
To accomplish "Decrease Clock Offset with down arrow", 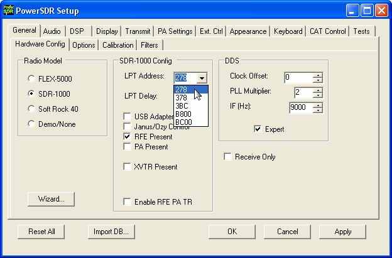I will point(318,80).
